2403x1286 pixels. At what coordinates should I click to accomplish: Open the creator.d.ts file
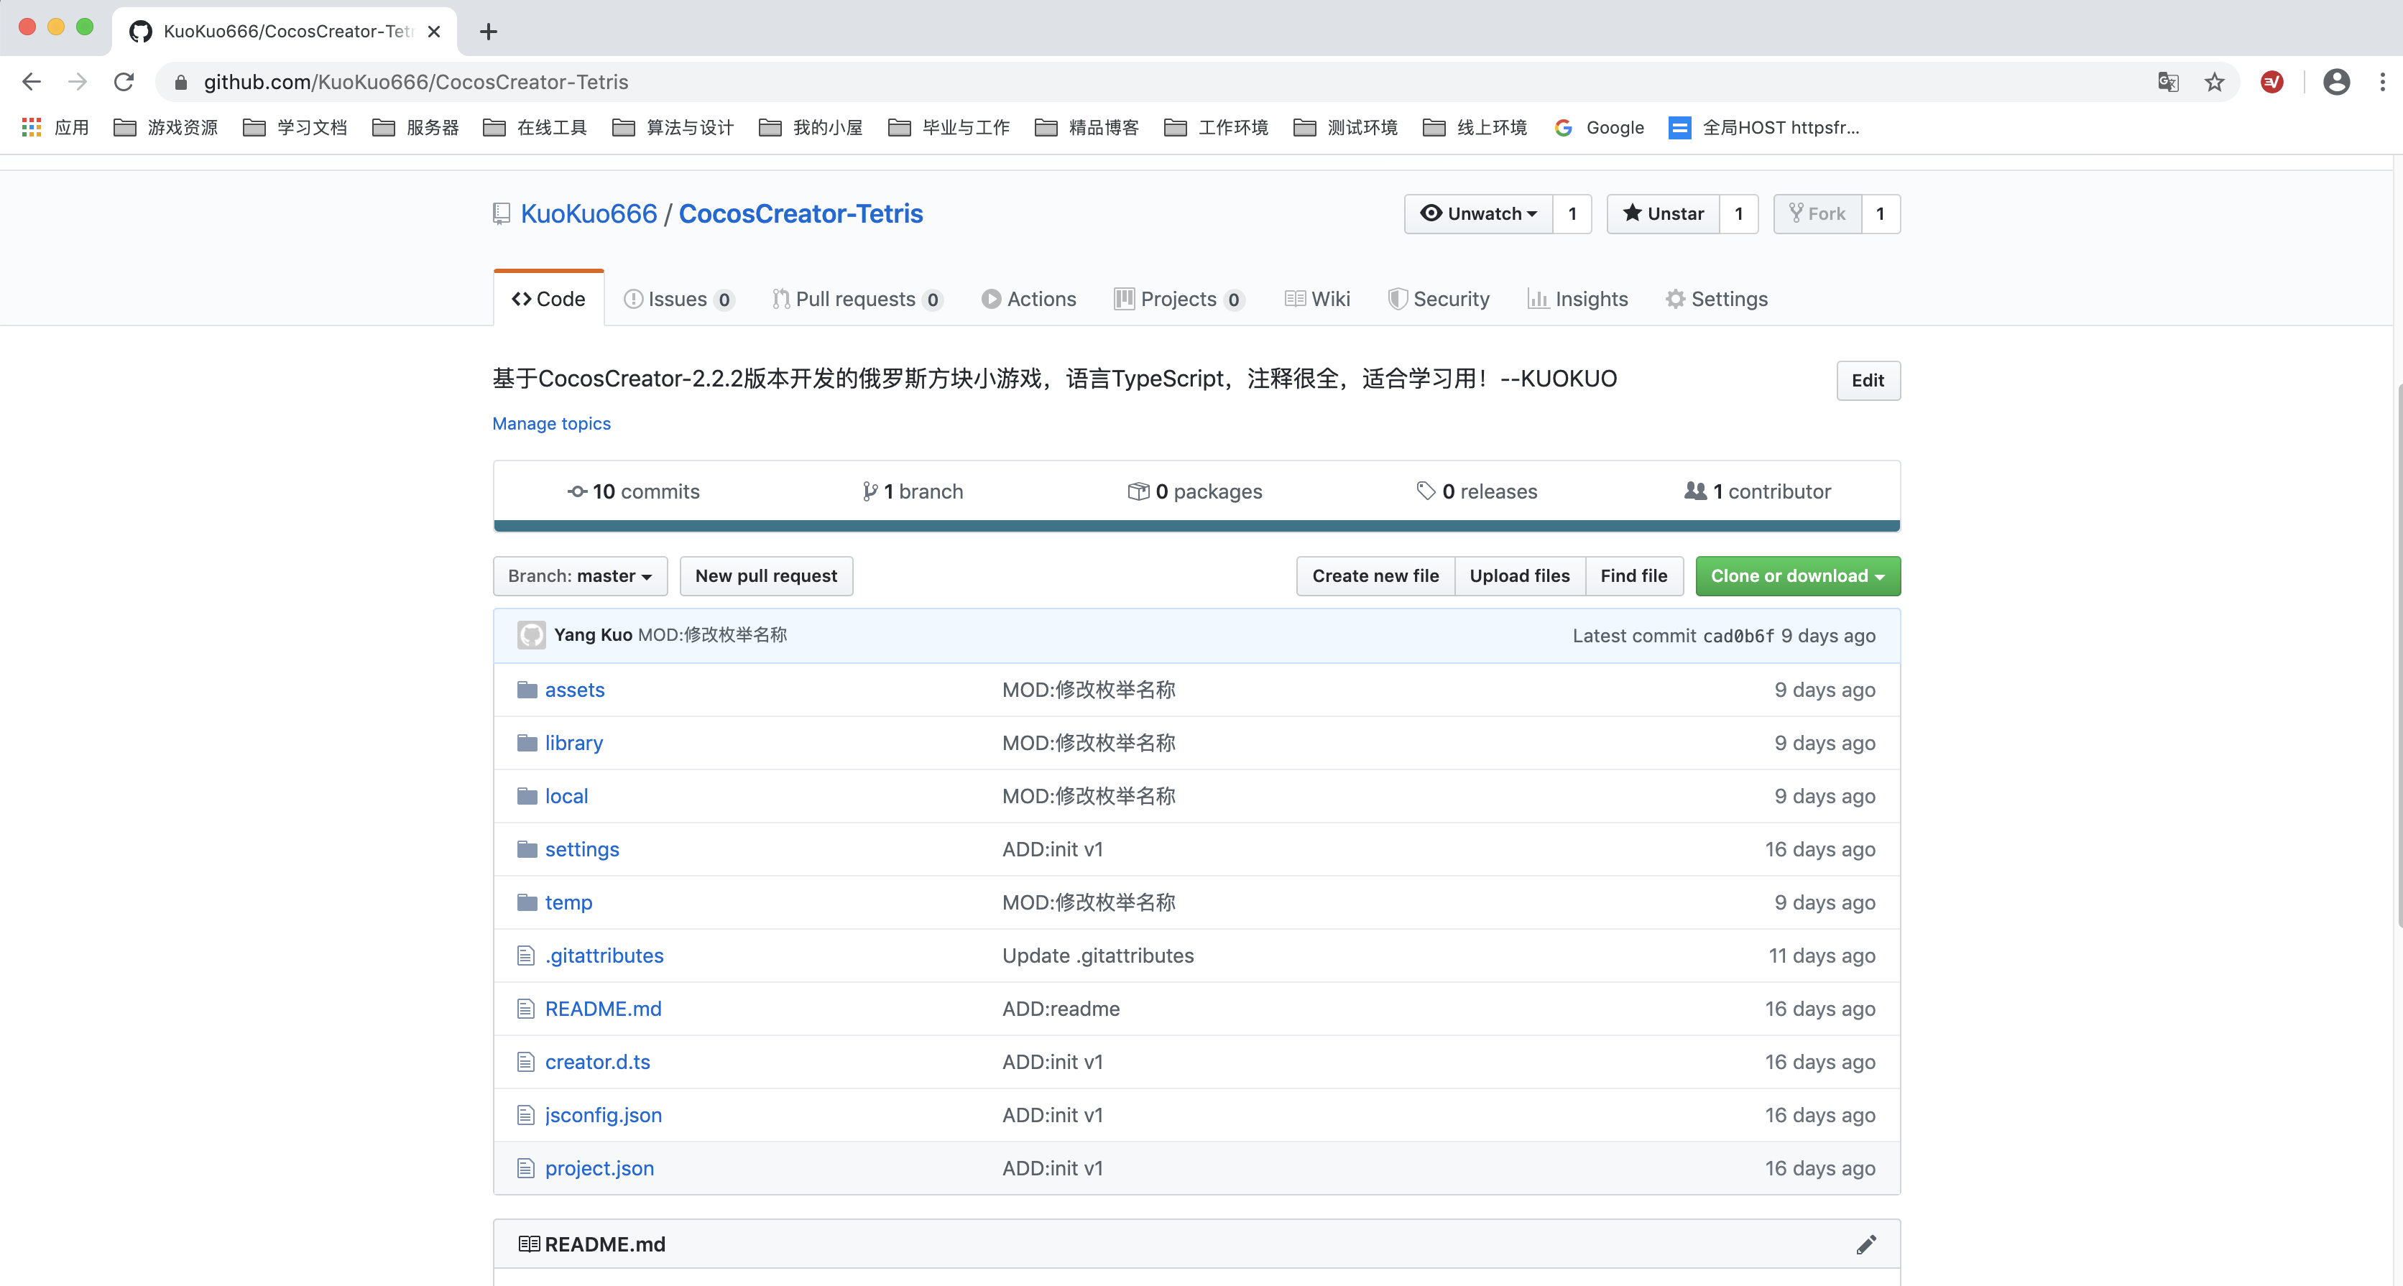tap(597, 1061)
